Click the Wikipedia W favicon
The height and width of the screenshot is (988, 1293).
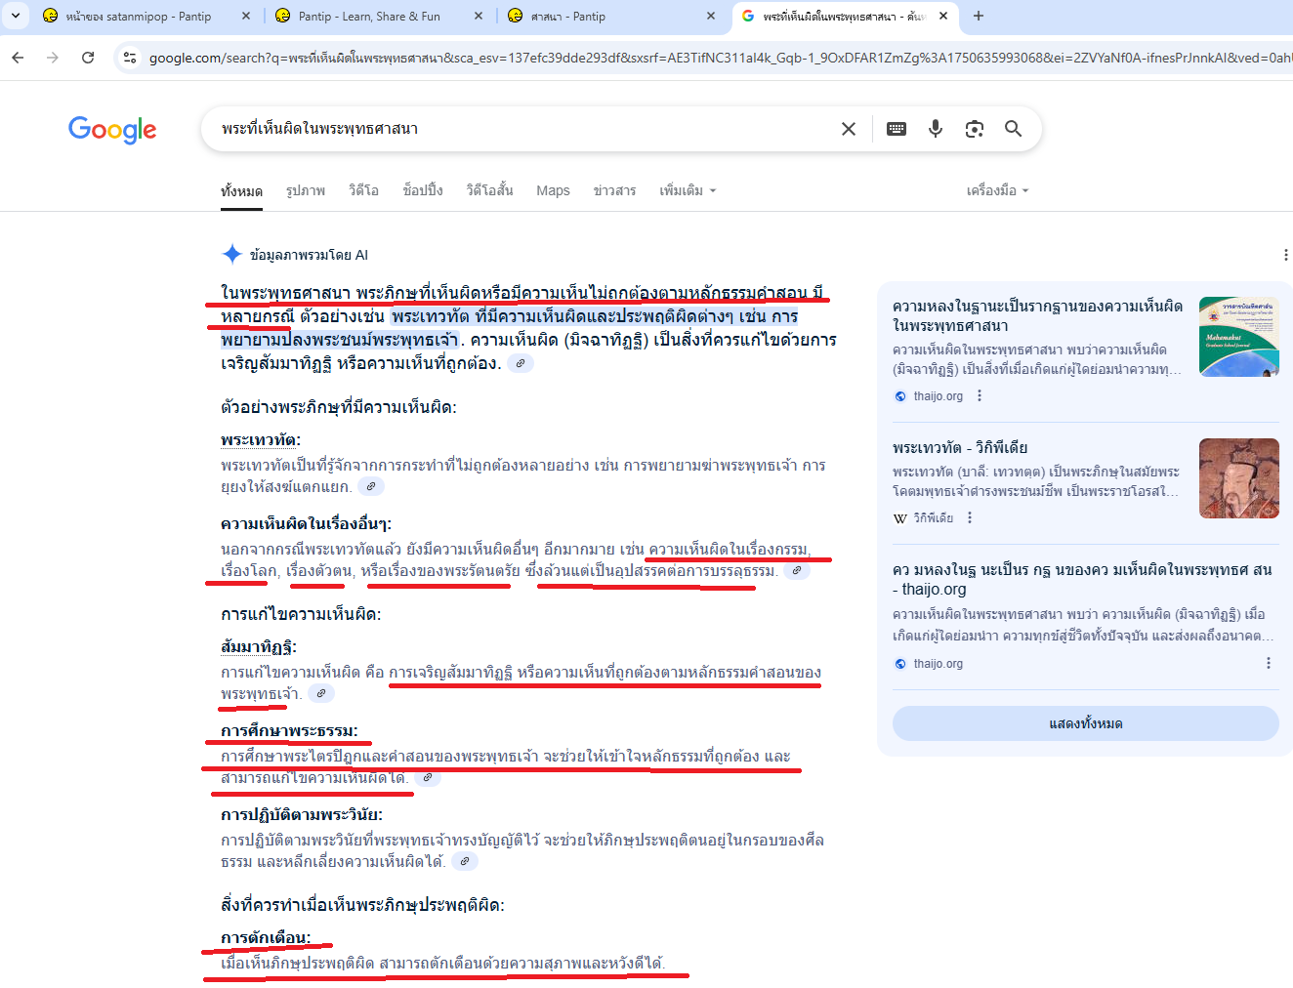(900, 518)
